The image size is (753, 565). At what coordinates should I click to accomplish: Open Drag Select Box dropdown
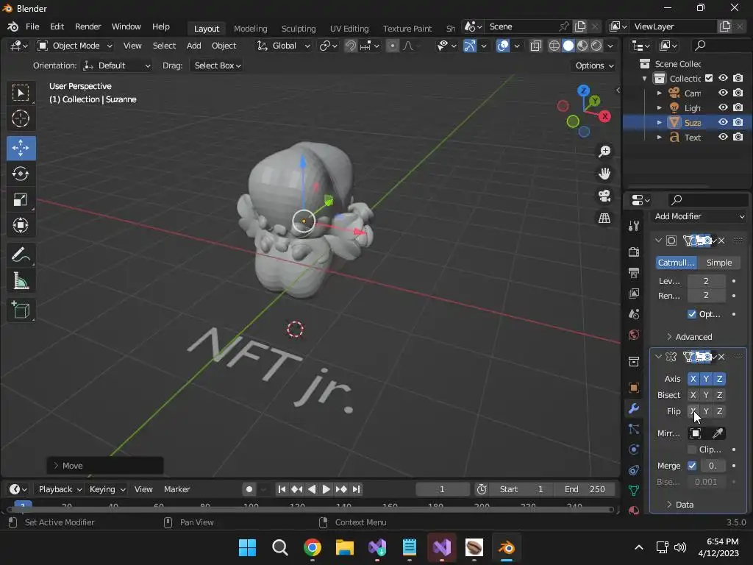tap(217, 65)
